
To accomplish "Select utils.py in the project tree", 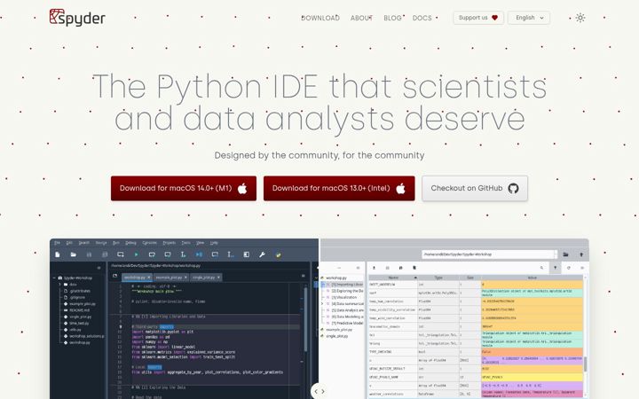I will (75, 330).
